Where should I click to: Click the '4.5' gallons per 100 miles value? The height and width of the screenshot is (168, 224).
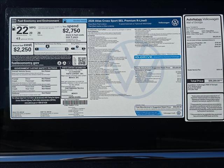pos(18,38)
